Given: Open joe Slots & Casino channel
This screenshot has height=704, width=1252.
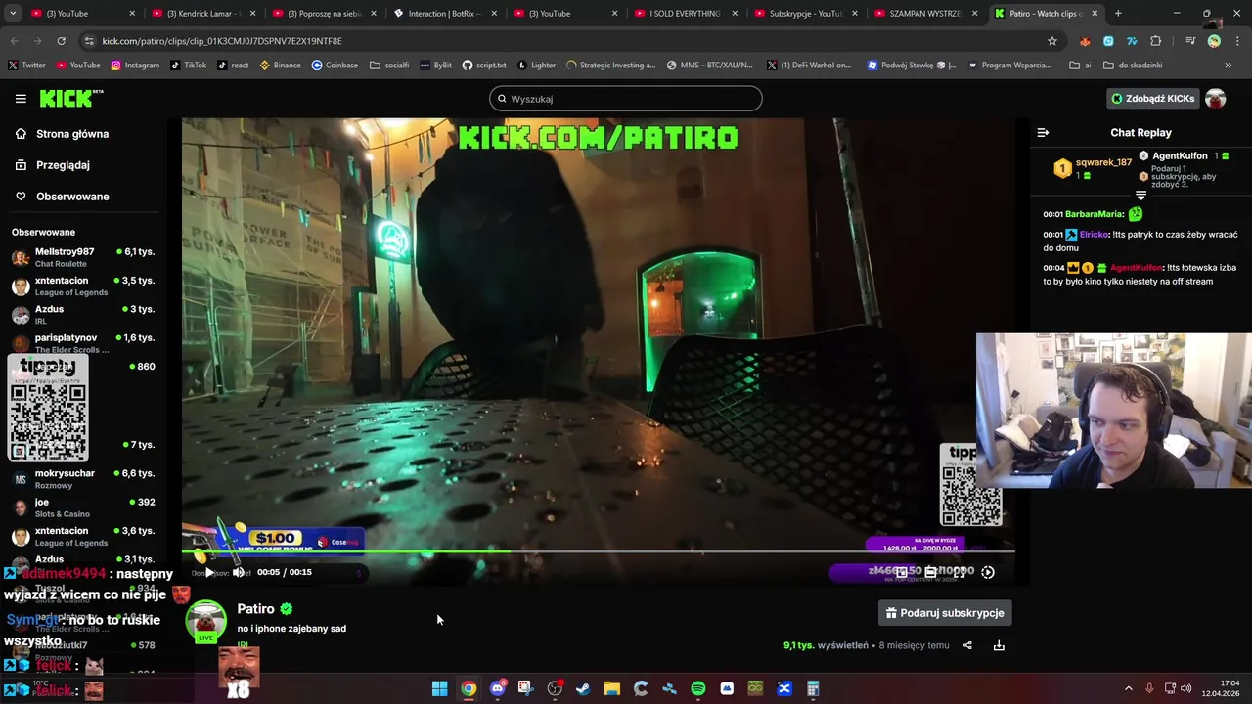Looking at the screenshot, I should point(82,507).
